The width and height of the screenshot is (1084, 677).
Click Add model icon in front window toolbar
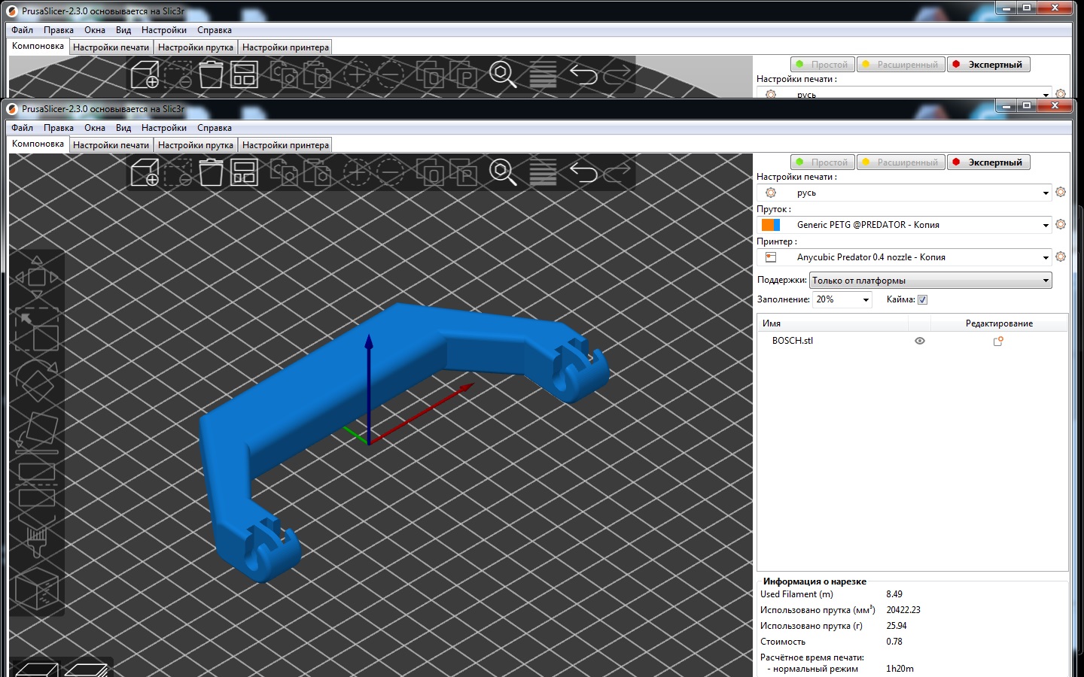(x=145, y=172)
